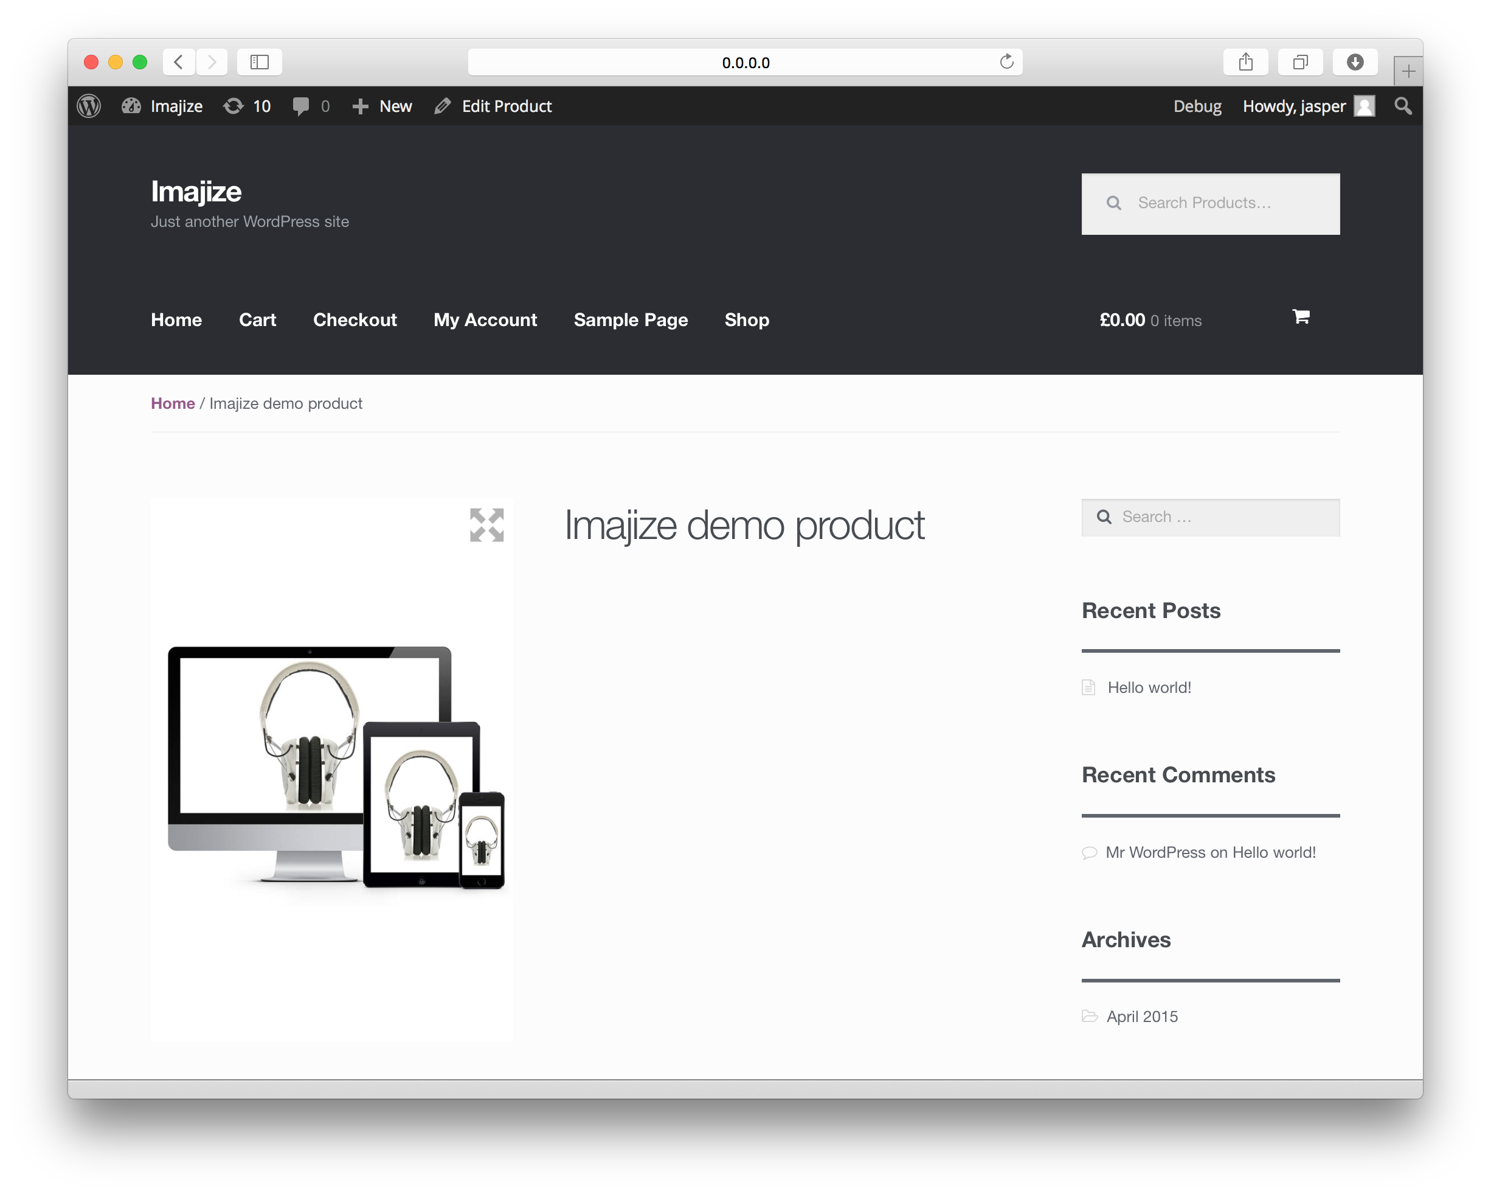This screenshot has height=1196, width=1491.
Task: Open the Imajize site dashboard menu
Action: 162,106
